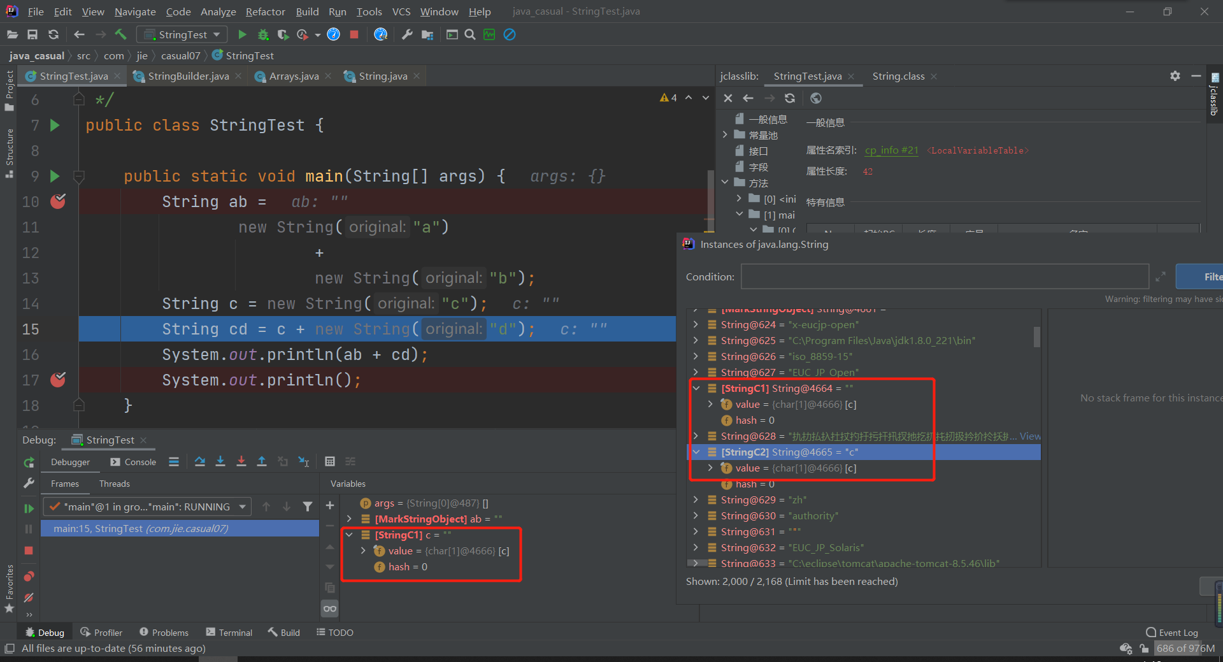Click Condition input field
1223x662 pixels.
click(x=945, y=277)
